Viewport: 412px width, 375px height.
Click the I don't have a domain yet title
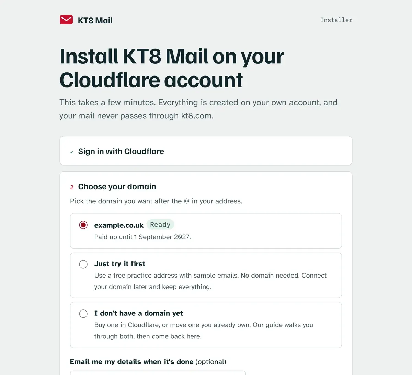(x=139, y=313)
